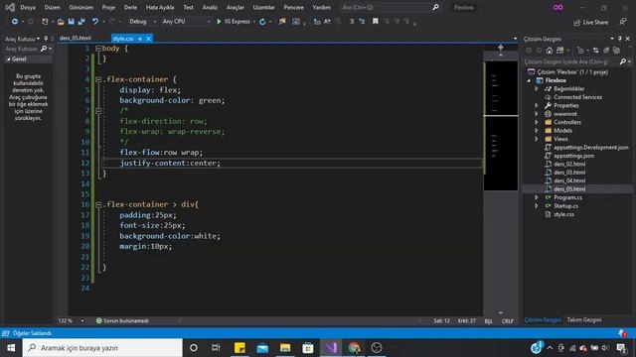Click the Windows taskbar search box
This screenshot has width=636, height=357.
coord(102,348)
